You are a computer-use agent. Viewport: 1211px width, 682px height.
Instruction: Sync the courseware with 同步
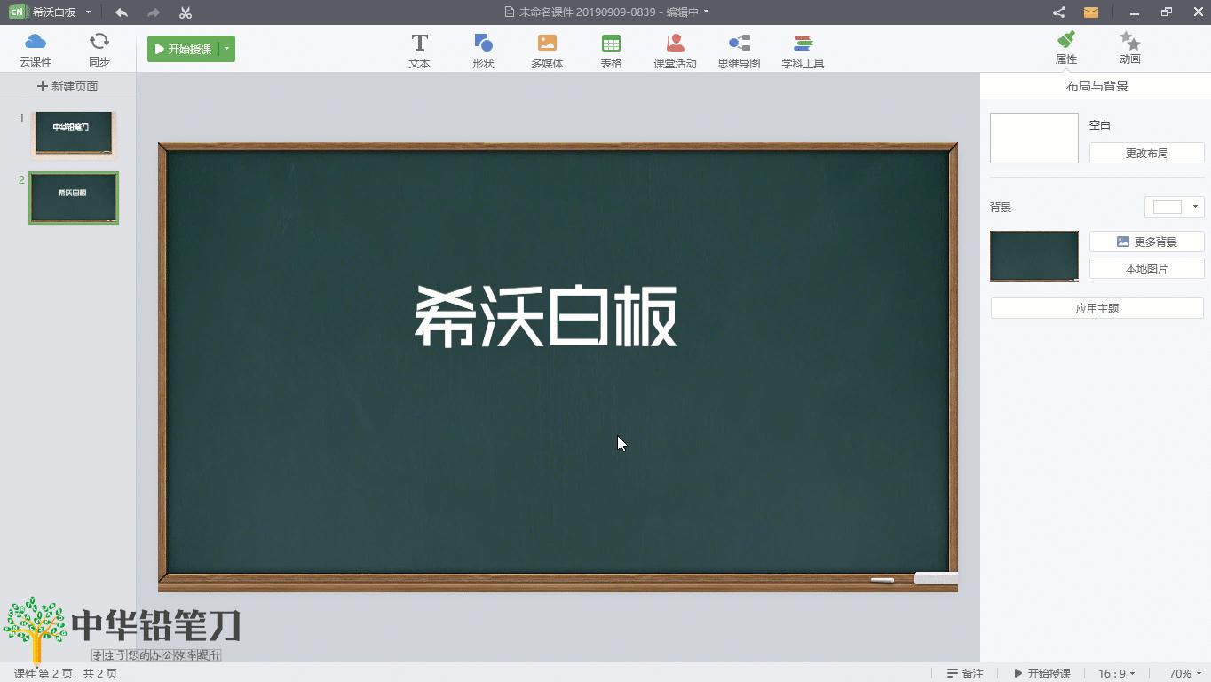(99, 49)
